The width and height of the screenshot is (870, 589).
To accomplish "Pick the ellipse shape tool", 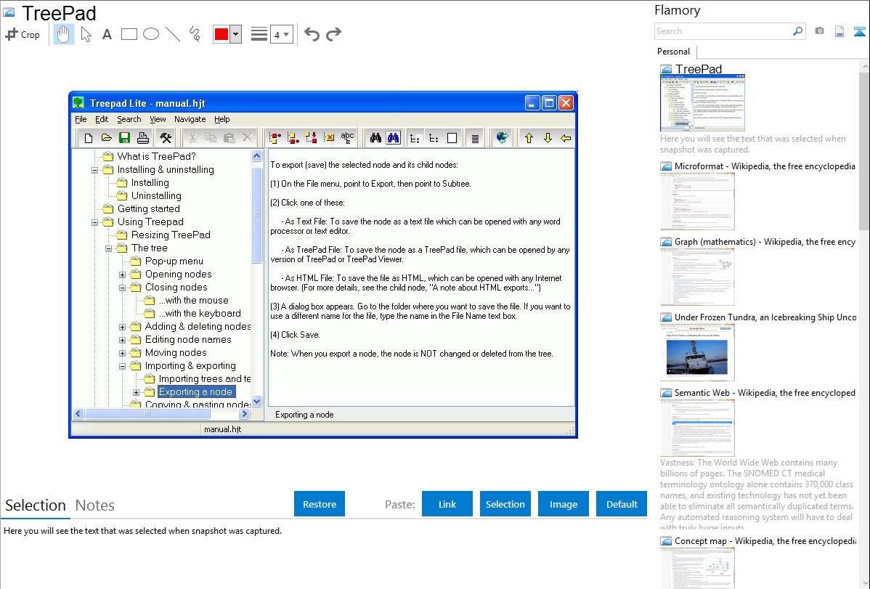I will point(151,34).
